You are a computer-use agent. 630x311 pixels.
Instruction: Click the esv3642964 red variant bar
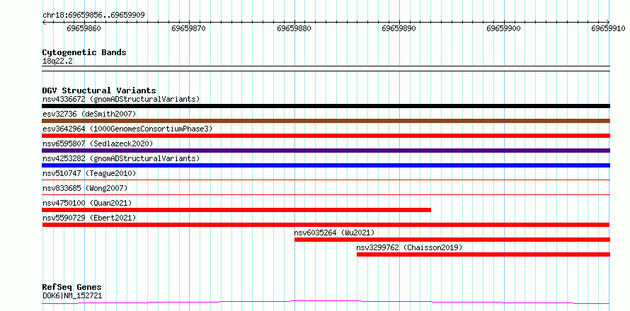pyautogui.click(x=326, y=136)
